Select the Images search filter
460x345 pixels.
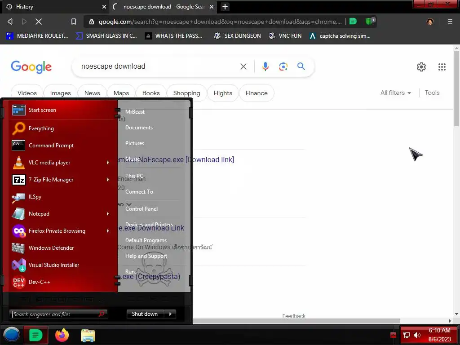click(61, 93)
